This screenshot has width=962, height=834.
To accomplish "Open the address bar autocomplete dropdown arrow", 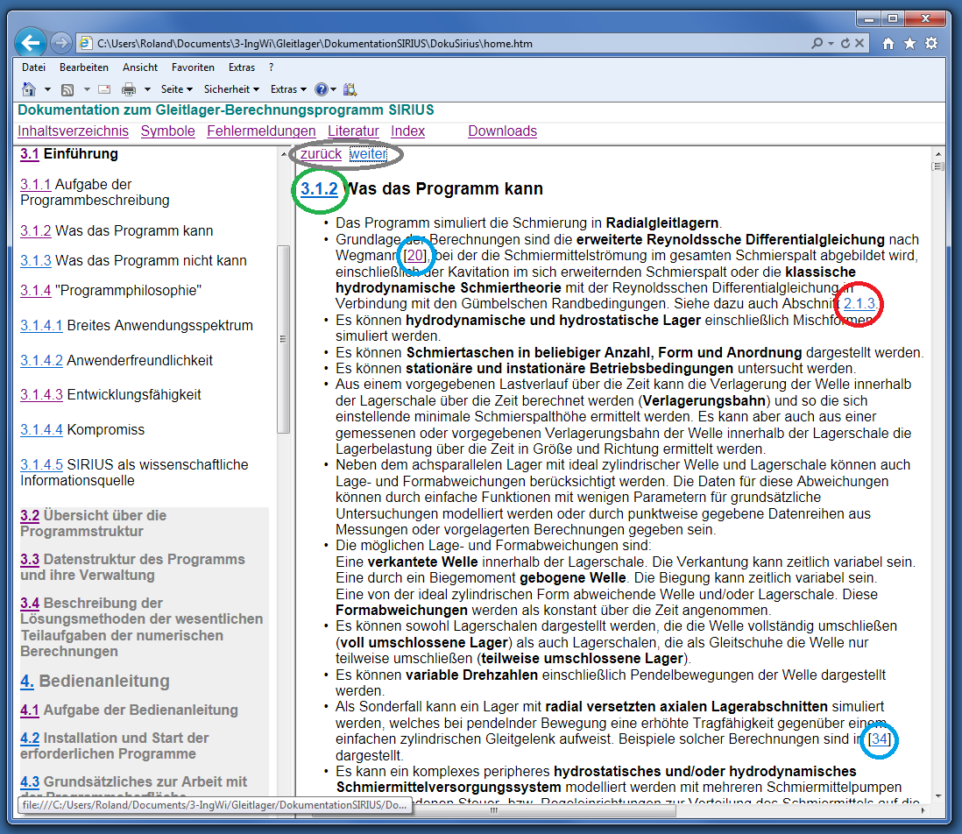I will pos(831,44).
